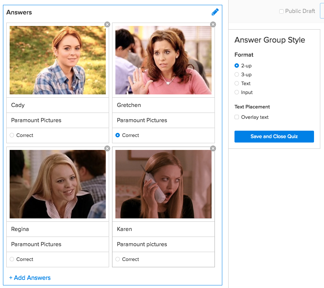Click the pencil edit icon in Answers
324x288 pixels.
[215, 12]
